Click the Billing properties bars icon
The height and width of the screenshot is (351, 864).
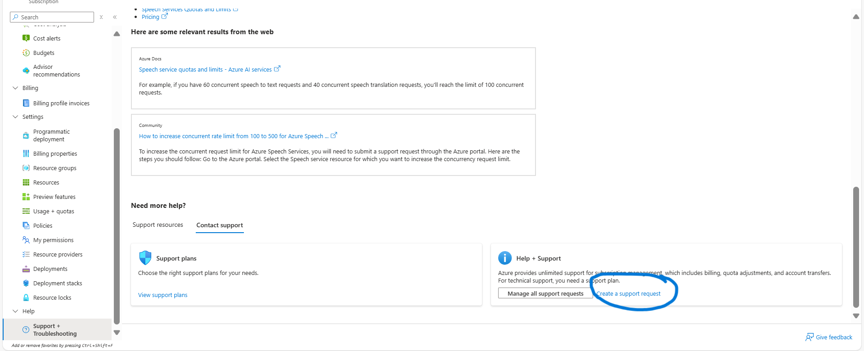point(26,153)
